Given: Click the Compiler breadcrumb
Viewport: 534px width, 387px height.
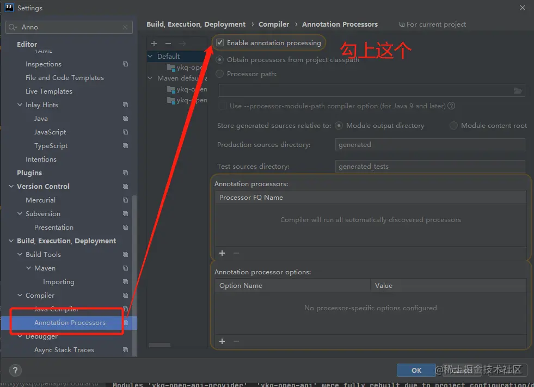Looking at the screenshot, I should click(x=273, y=24).
